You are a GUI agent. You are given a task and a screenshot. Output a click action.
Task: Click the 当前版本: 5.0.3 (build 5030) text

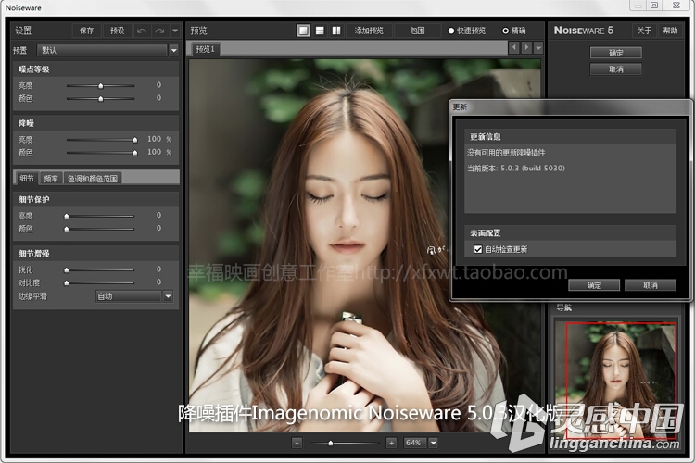(516, 169)
